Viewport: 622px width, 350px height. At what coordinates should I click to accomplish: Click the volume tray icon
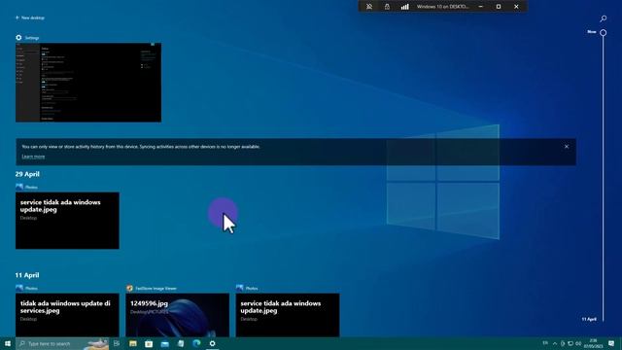pos(578,343)
